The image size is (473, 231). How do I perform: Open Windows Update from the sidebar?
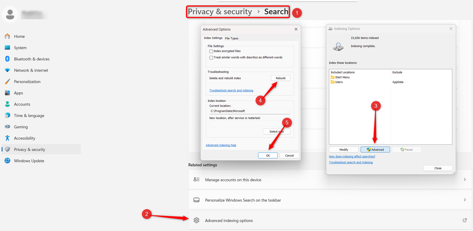[29, 161]
